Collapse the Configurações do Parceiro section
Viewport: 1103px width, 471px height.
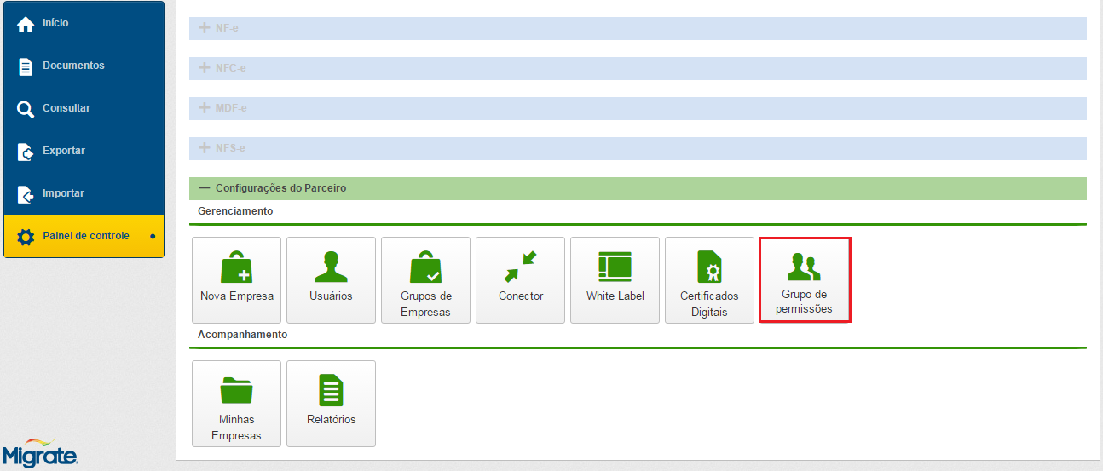tap(205, 188)
